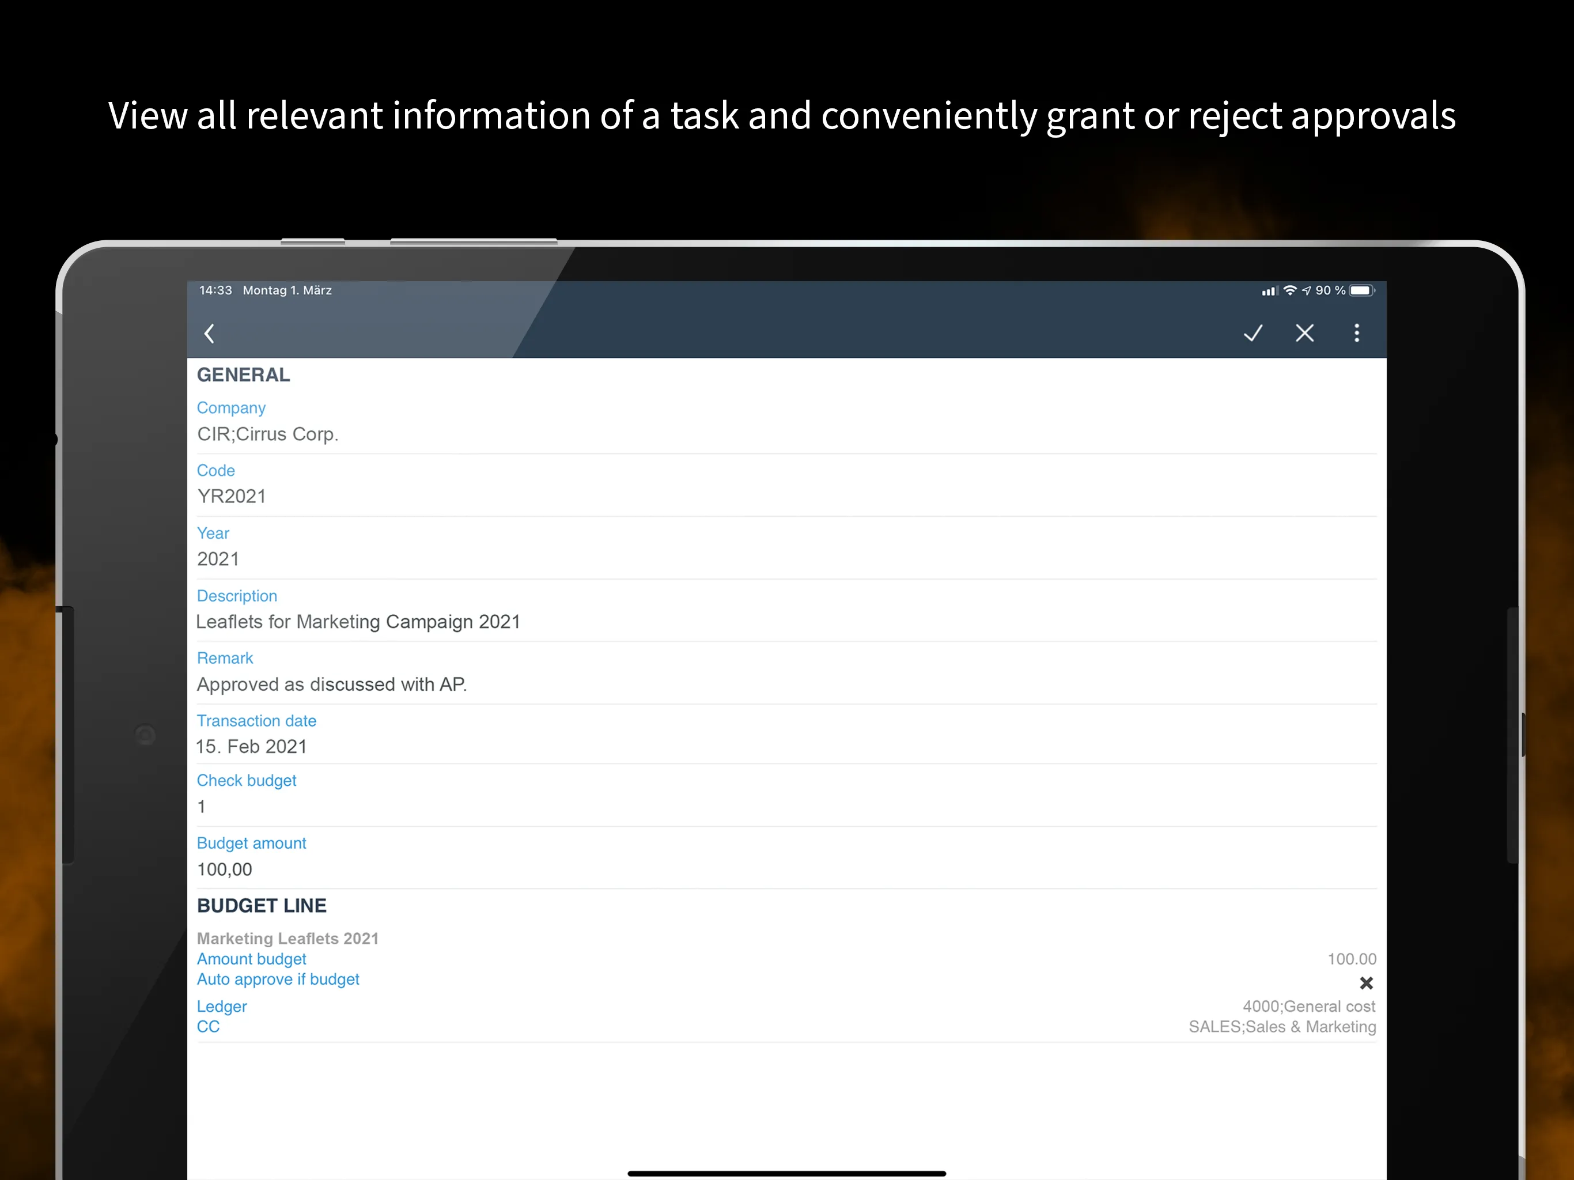
Task: Click the Budget amount field label
Action: (251, 844)
